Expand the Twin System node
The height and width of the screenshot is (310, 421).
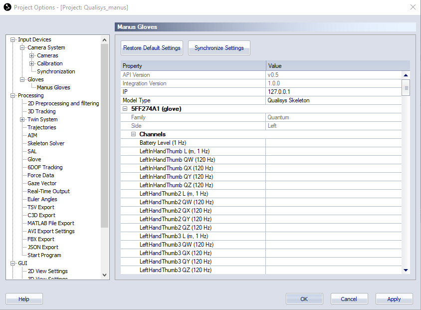point(22,120)
